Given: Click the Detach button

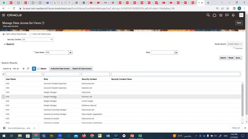Looking at the screenshot, I should pyautogui.click(x=42, y=69).
